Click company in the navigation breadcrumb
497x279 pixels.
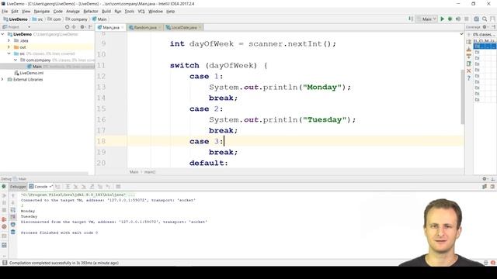[76, 19]
